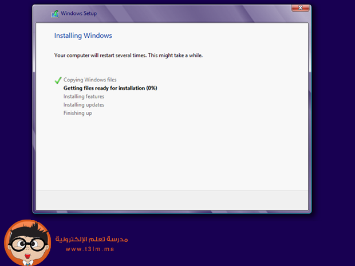The width and height of the screenshot is (355, 266).
Task: Click the Windows Setup title bar icon
Action: (x=54, y=14)
